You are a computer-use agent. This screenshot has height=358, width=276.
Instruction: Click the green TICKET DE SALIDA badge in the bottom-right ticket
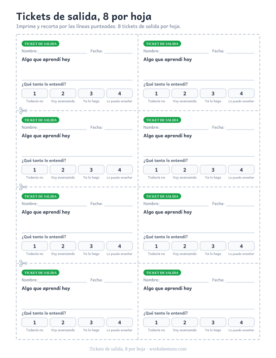point(162,272)
